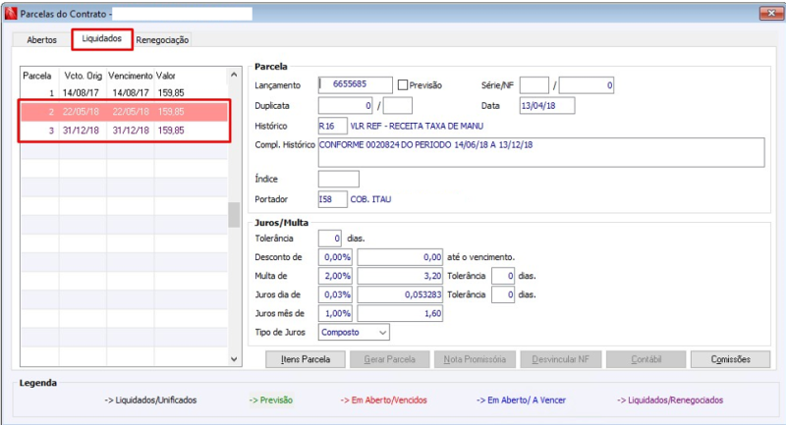Click the Índice field
This screenshot has width=786, height=425.
click(339, 179)
